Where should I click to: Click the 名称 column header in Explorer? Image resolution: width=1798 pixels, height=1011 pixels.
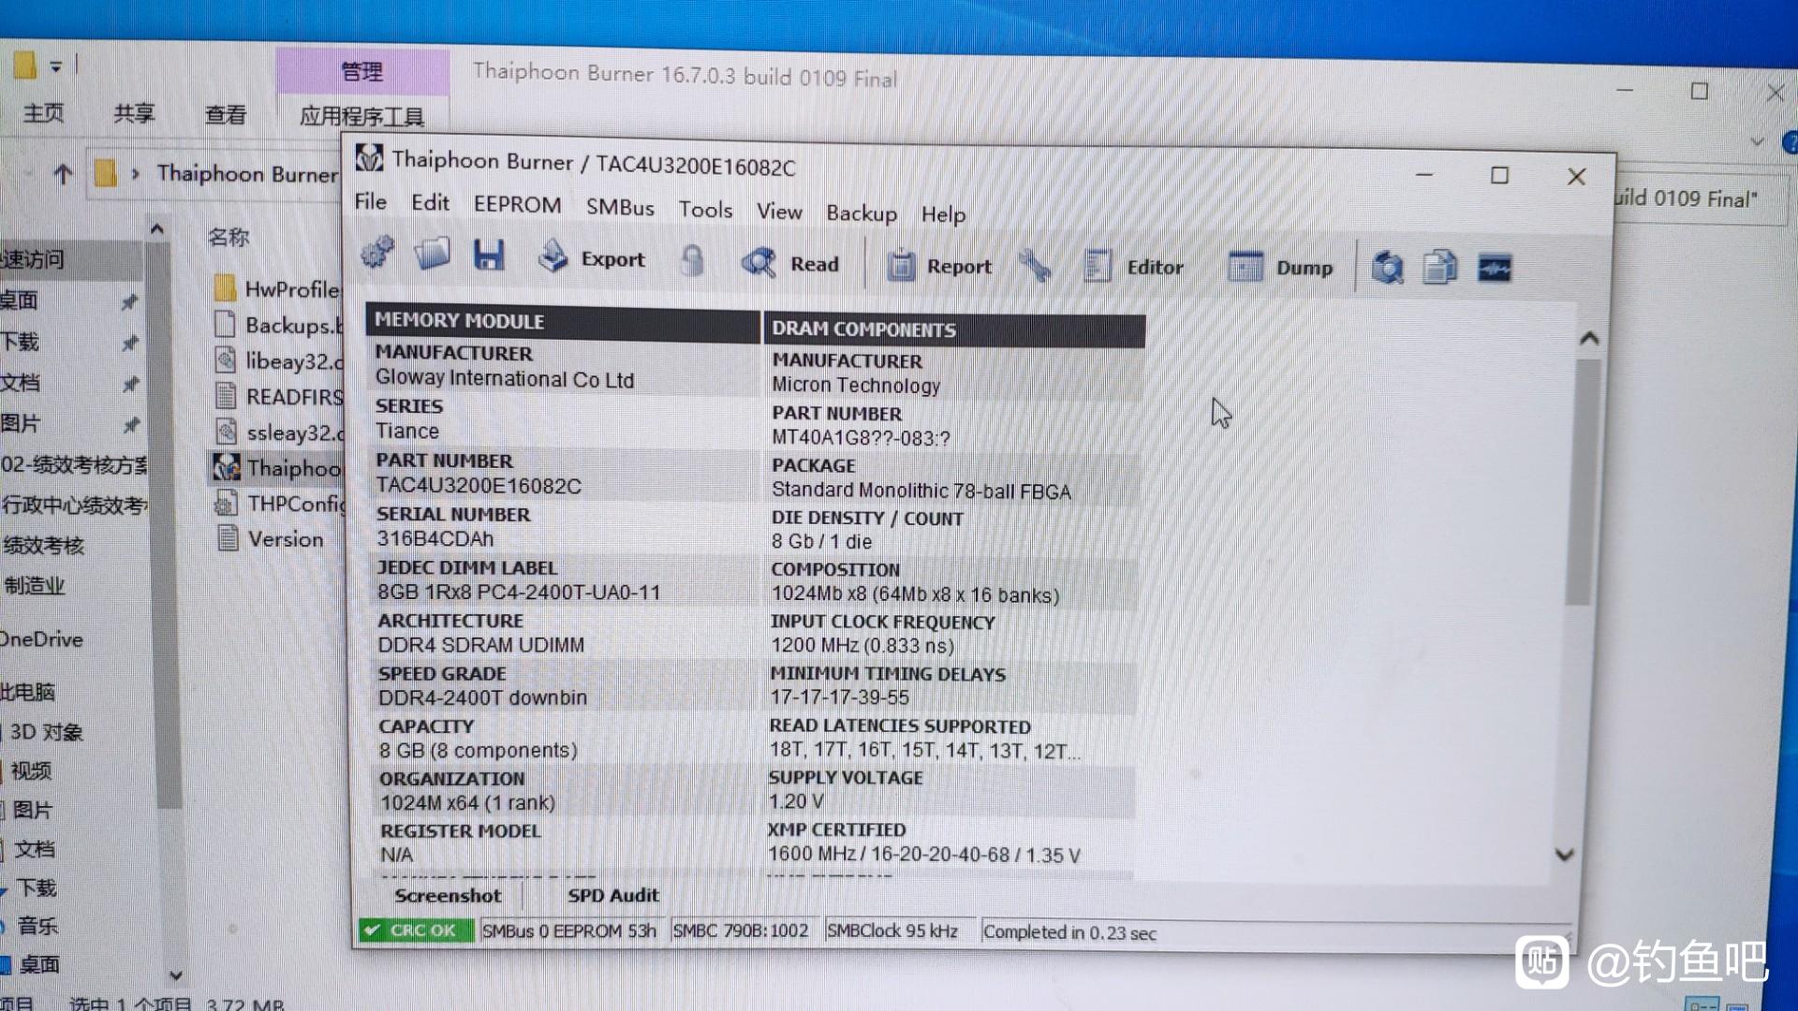[228, 237]
